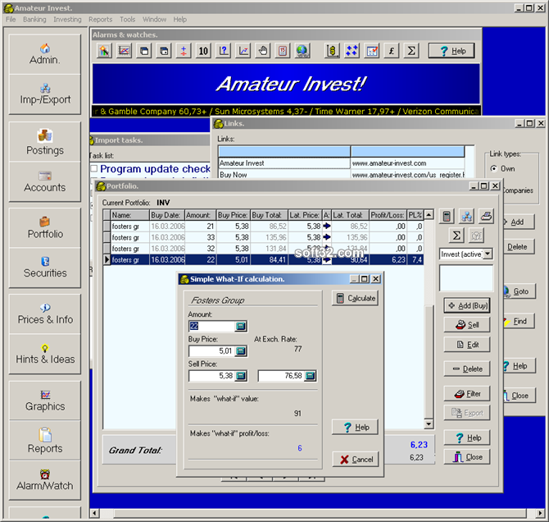
Task: Open Hints & Ideas from the sidebar
Action: pos(45,354)
